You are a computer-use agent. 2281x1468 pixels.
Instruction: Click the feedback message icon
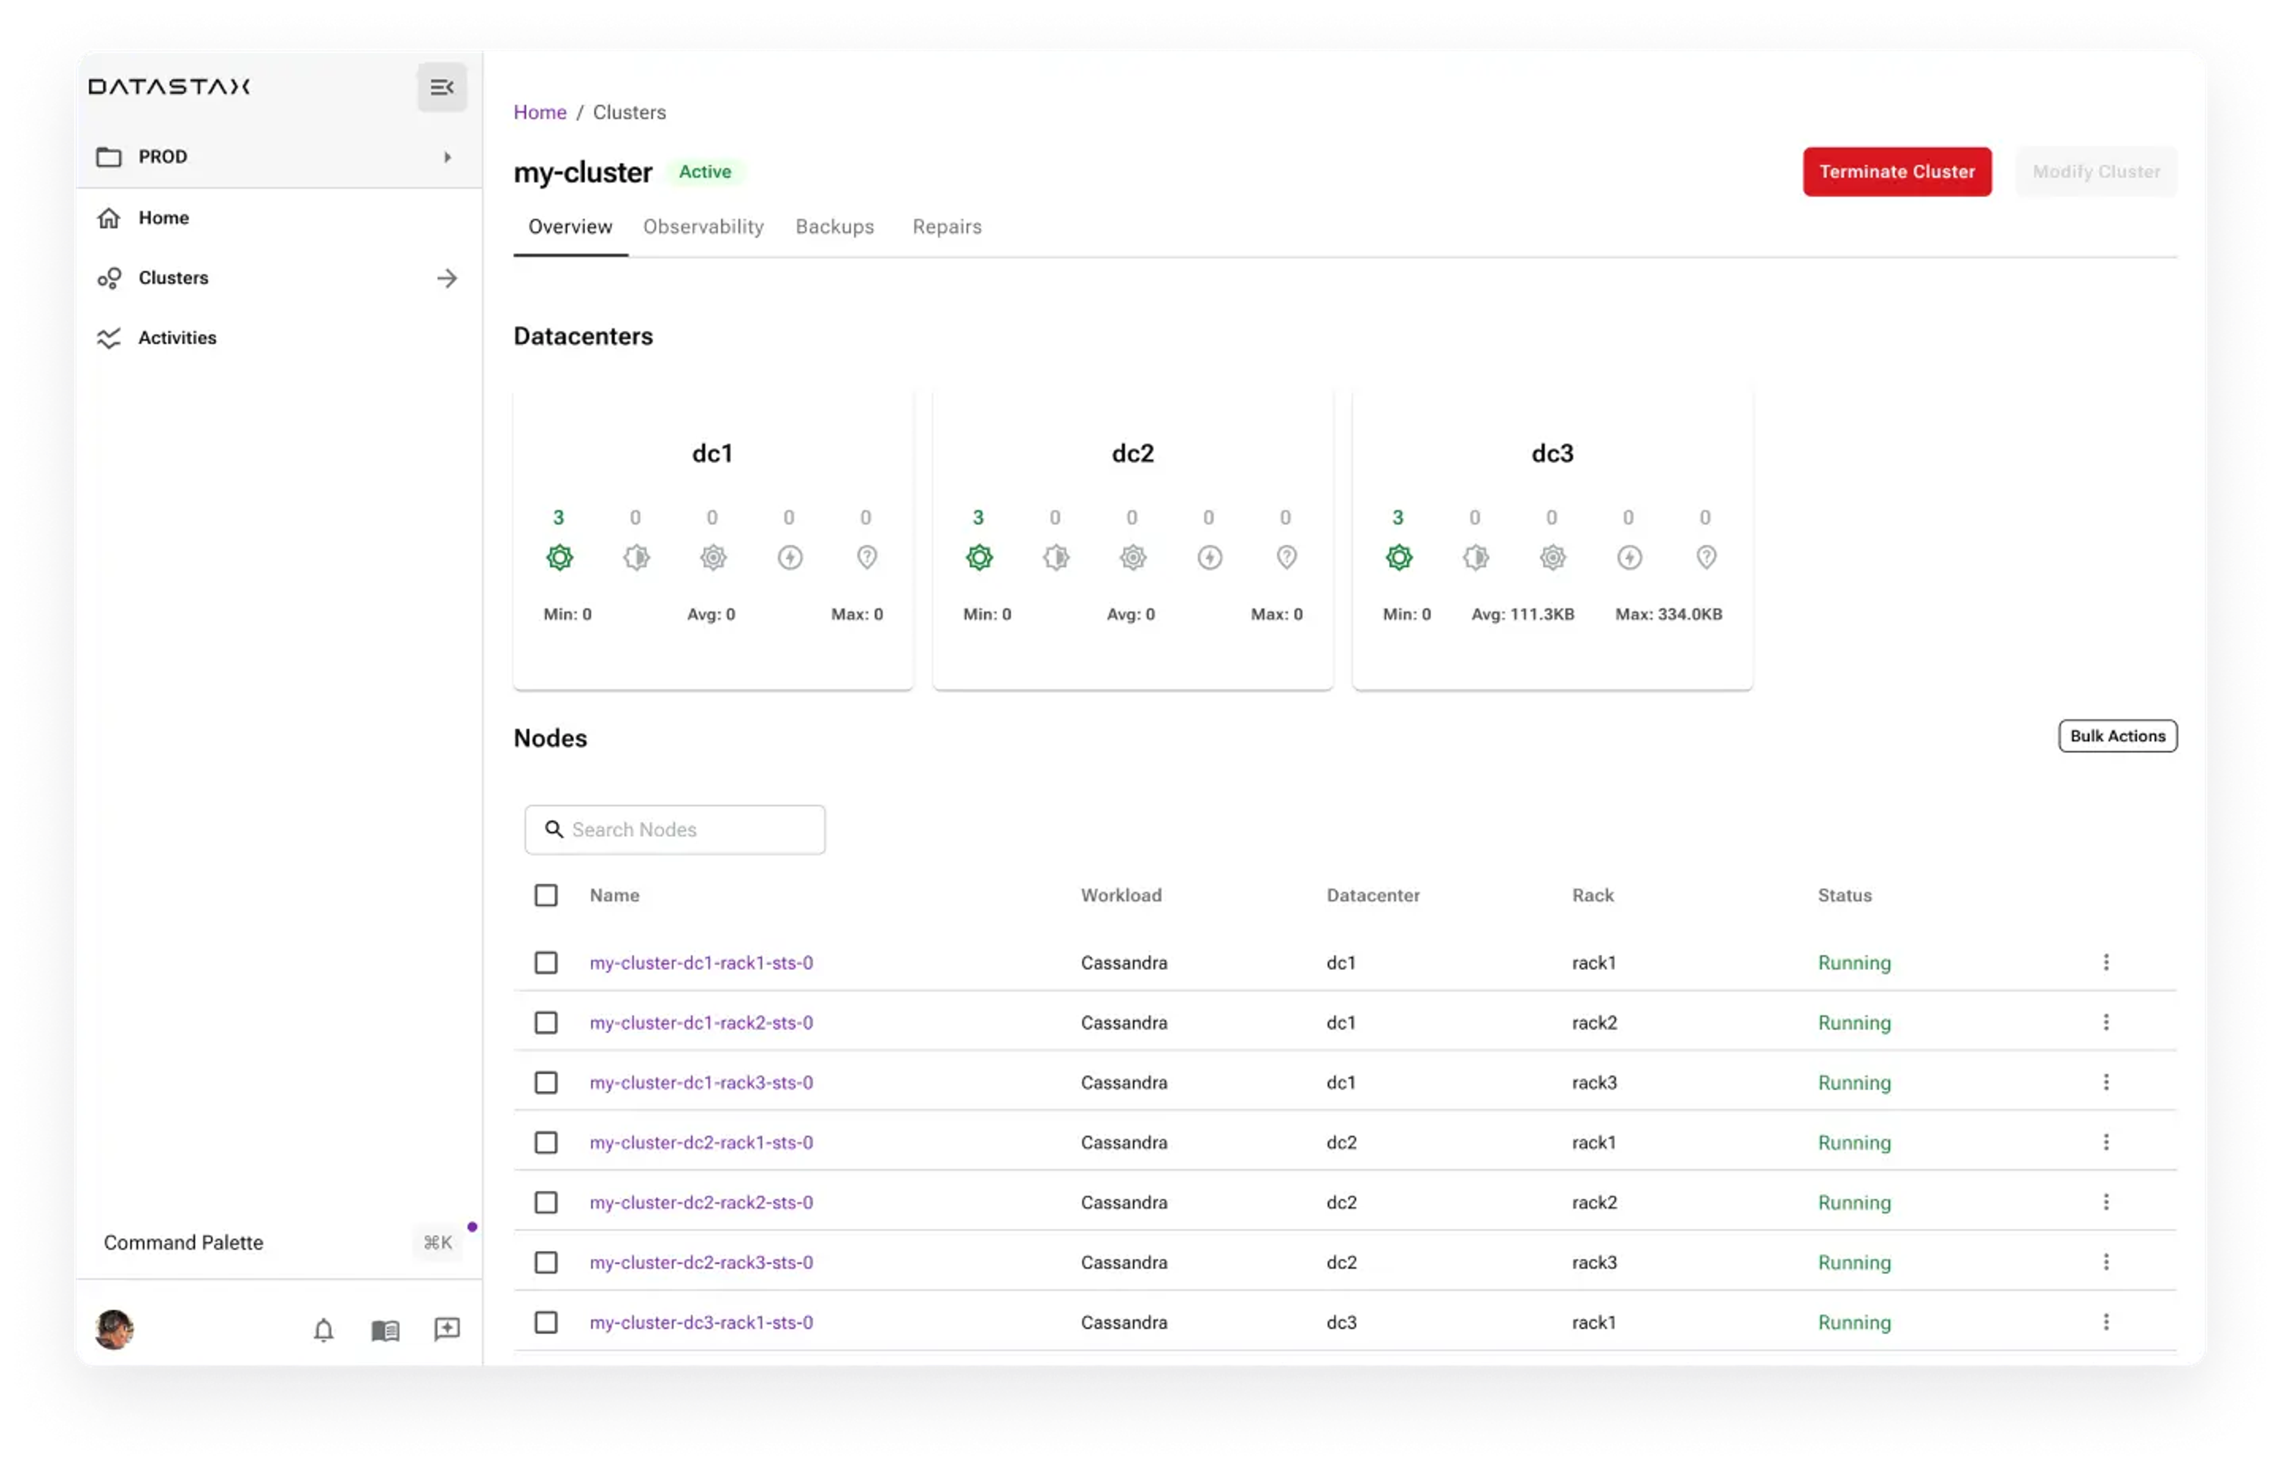point(447,1329)
